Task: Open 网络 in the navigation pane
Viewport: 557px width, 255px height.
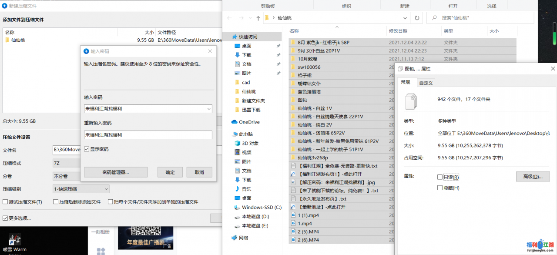Action: [243, 238]
